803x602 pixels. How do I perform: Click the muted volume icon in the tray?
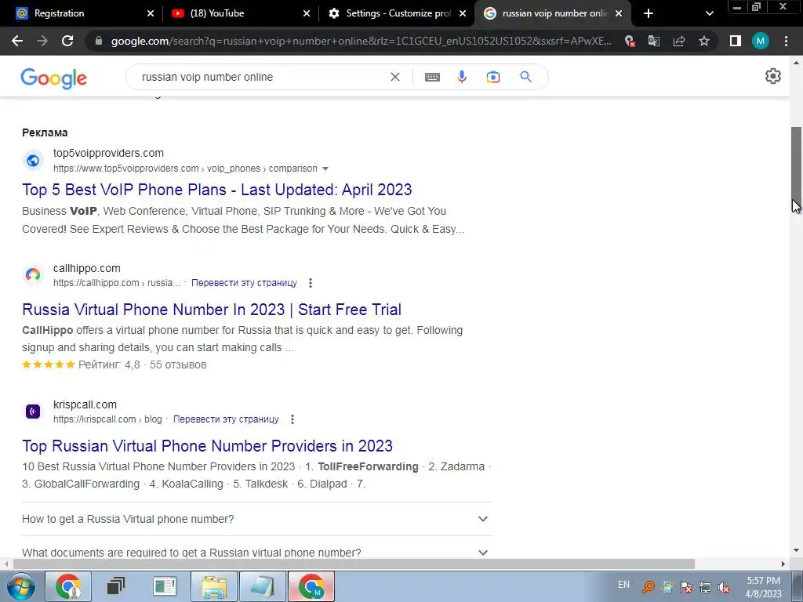point(724,587)
